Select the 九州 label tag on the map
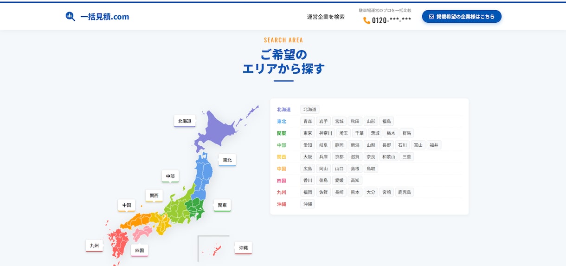The width and height of the screenshot is (566, 266). point(94,245)
